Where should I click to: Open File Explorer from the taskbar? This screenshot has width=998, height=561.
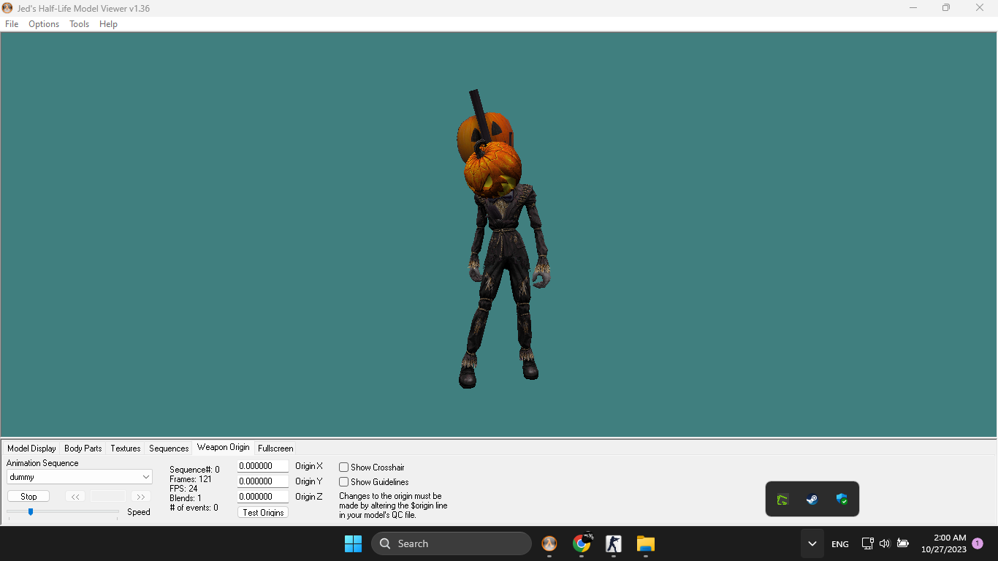pos(645,543)
